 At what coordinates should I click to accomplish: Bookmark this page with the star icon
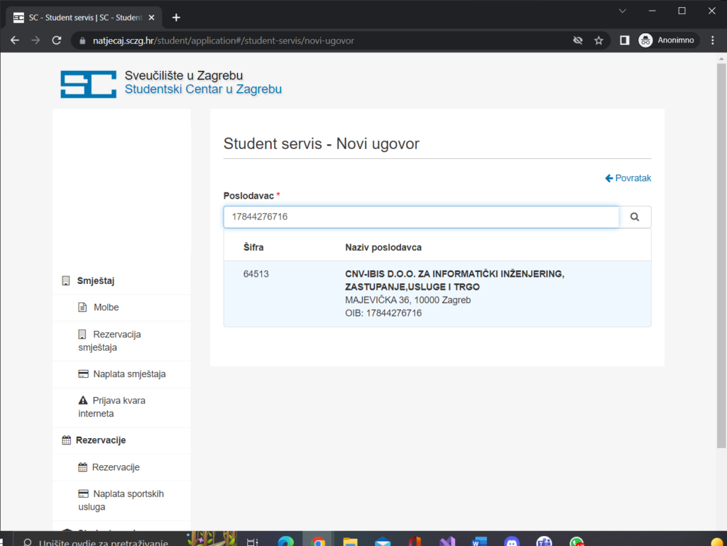coord(598,40)
